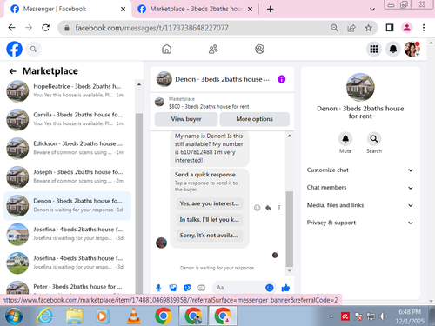435x326 pixels.
Task: Open the $800 3beds 2baths listing link
Action: pyautogui.click(x=209, y=107)
